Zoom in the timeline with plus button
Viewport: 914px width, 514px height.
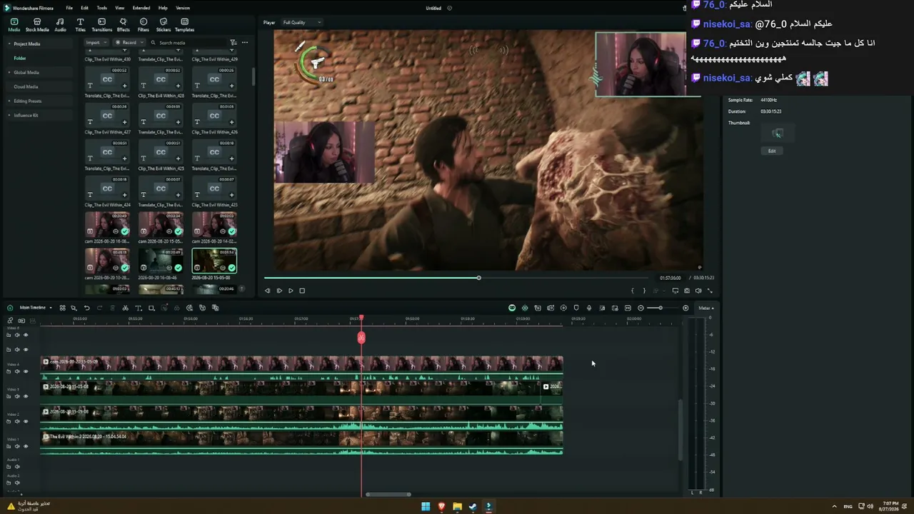tap(685, 308)
